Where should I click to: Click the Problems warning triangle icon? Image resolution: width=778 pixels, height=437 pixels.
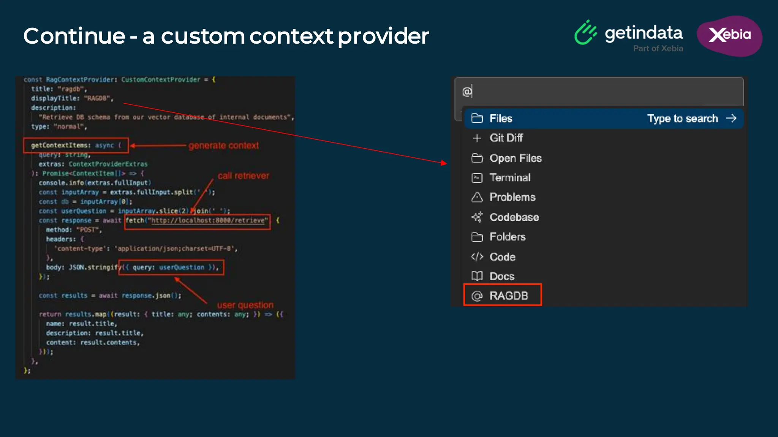477,197
